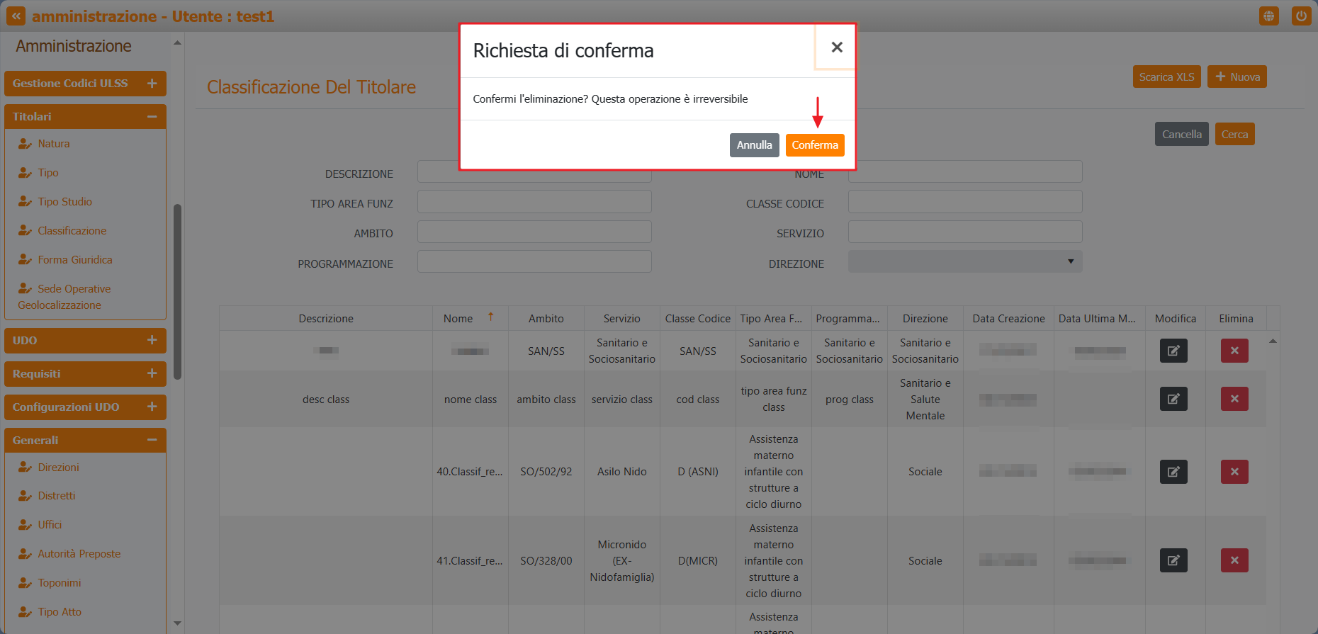Click the red delete icon for Asilo Nido row

coord(1234,472)
